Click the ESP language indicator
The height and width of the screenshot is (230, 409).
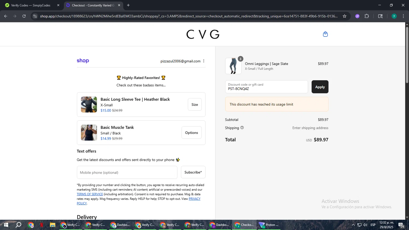pyautogui.click(x=373, y=225)
